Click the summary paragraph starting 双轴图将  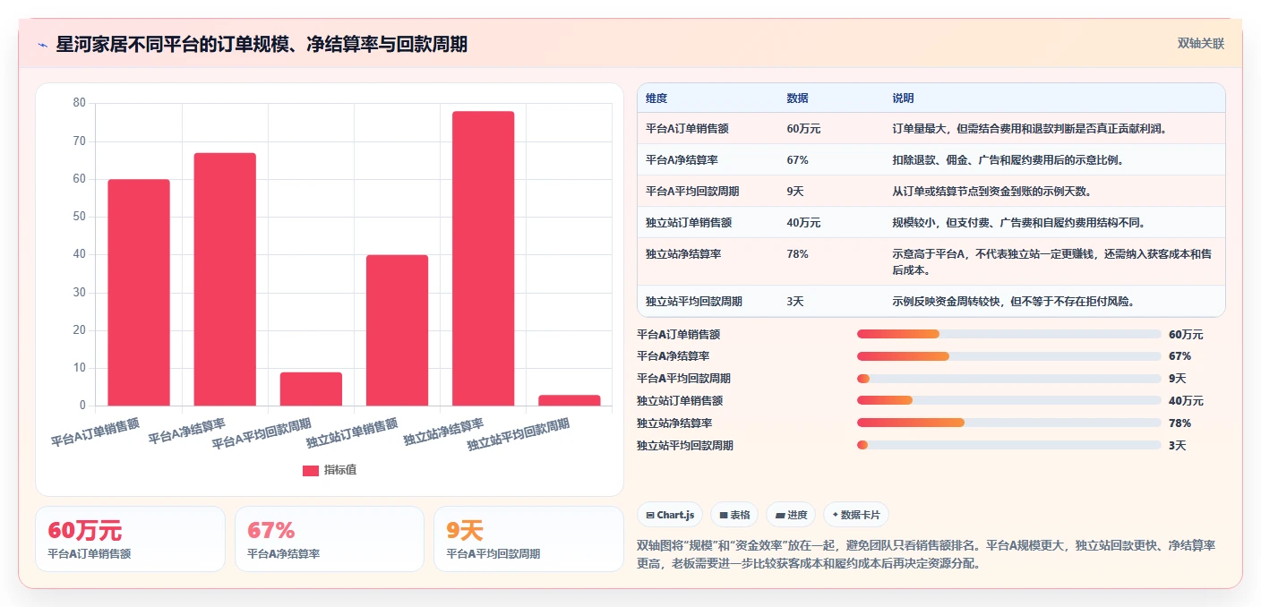926,554
